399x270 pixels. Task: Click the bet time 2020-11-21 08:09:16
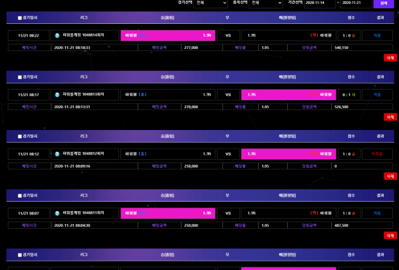pos(72,167)
